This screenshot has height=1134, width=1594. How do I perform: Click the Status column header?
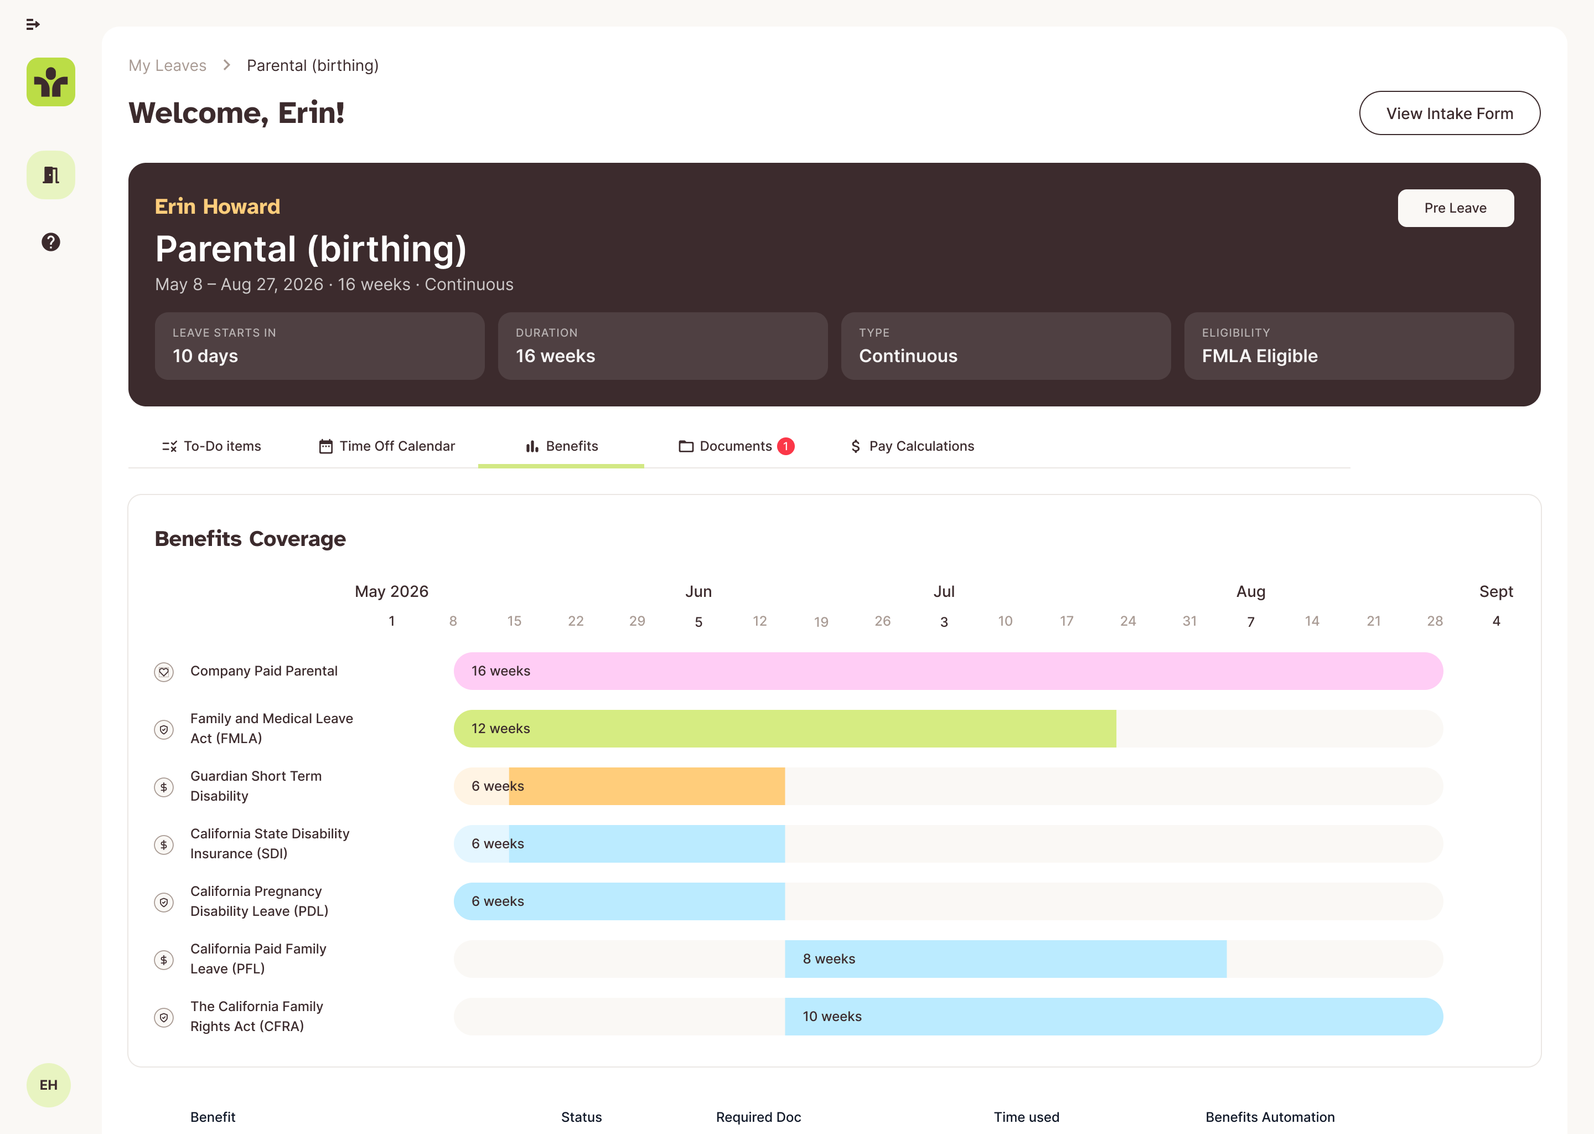[x=581, y=1117]
